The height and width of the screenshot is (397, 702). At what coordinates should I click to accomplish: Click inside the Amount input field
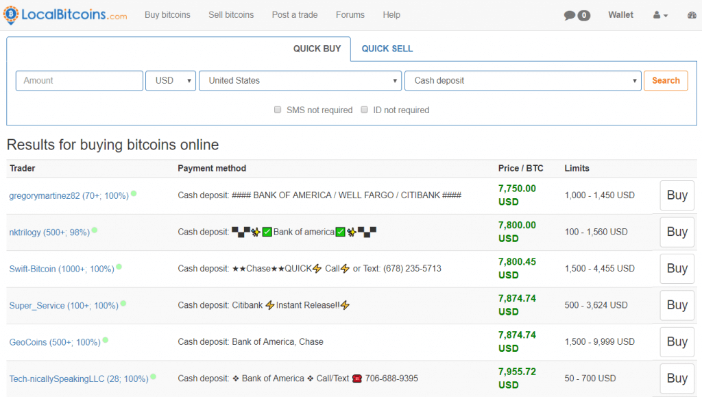pos(80,81)
